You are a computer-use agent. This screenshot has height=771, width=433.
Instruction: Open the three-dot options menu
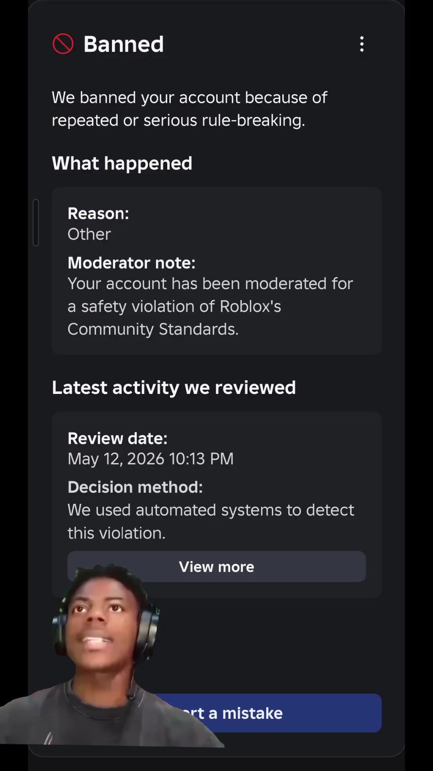tap(362, 44)
